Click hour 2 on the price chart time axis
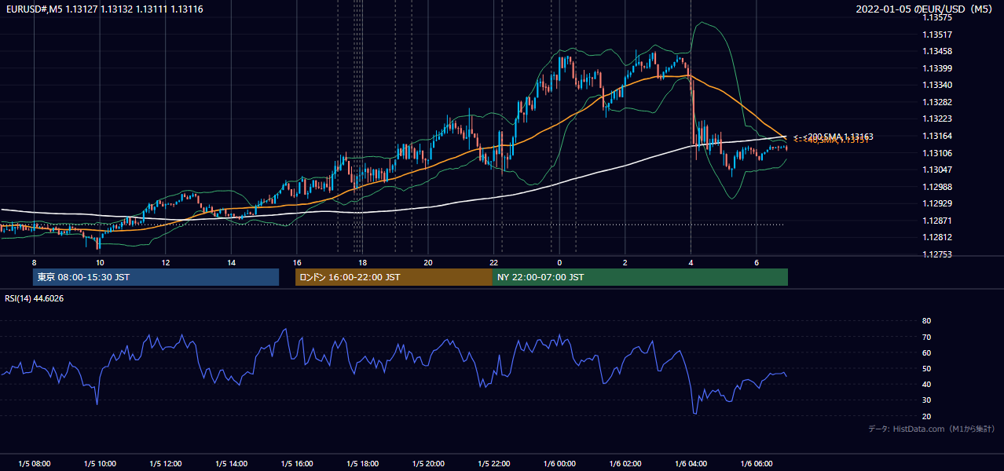1004x471 pixels. pyautogui.click(x=625, y=262)
